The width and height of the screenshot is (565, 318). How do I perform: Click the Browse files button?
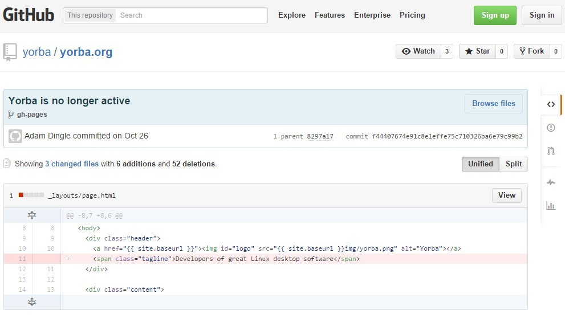(493, 104)
